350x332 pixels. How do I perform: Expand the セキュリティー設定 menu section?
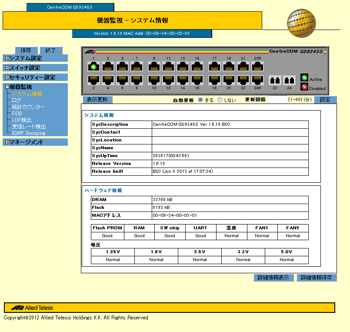coord(7,77)
